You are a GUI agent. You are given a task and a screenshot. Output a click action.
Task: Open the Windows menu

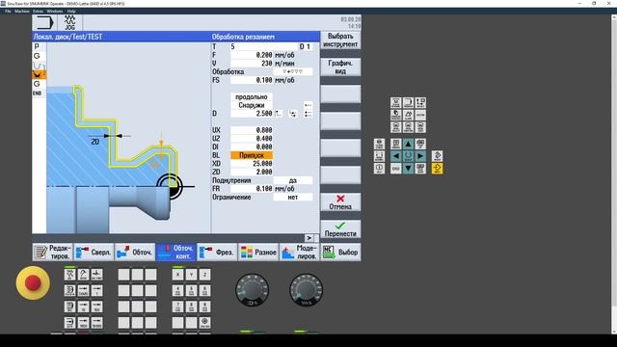55,11
